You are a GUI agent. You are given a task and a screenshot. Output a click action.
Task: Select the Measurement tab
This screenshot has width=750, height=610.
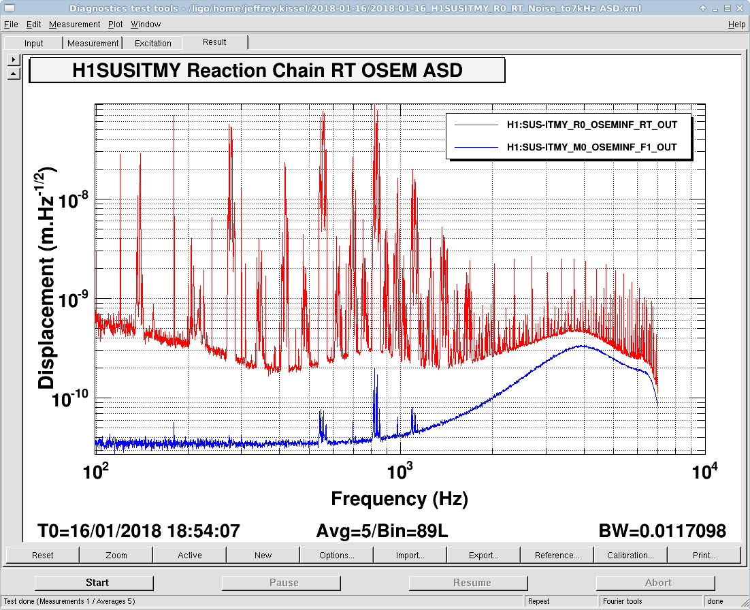point(93,43)
